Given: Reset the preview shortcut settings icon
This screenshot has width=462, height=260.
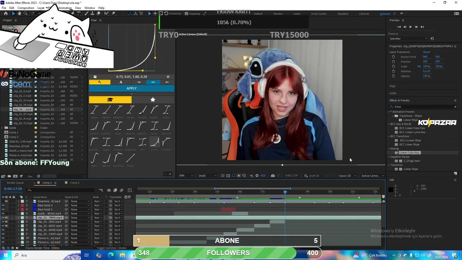Looking at the screenshot, I should click(432, 39).
